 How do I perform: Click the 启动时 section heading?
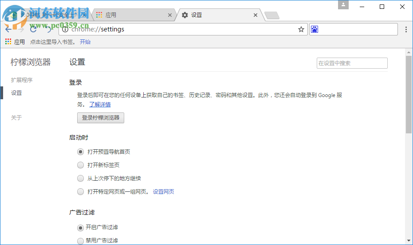[x=79, y=138]
